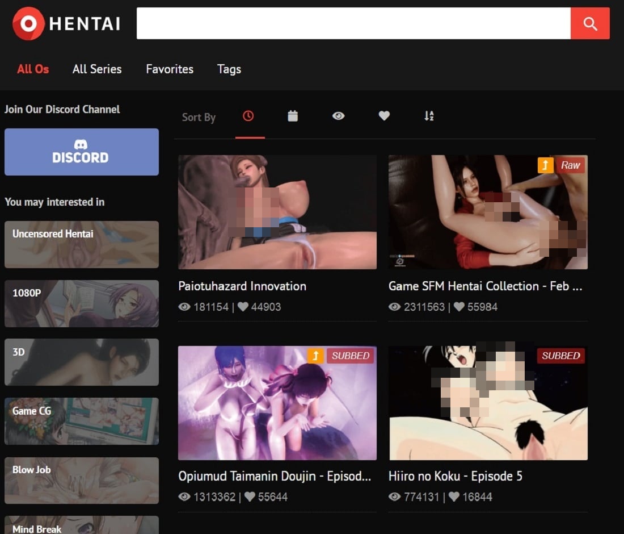Click the Paiotuhazard Innovation title link
This screenshot has width=624, height=534.
[242, 286]
